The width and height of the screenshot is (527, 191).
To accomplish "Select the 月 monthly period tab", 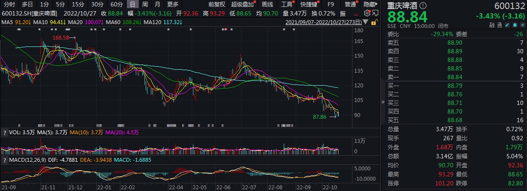I will pos(157,4).
